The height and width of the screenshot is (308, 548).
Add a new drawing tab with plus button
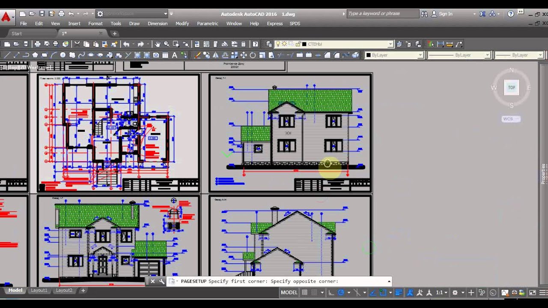click(x=114, y=33)
